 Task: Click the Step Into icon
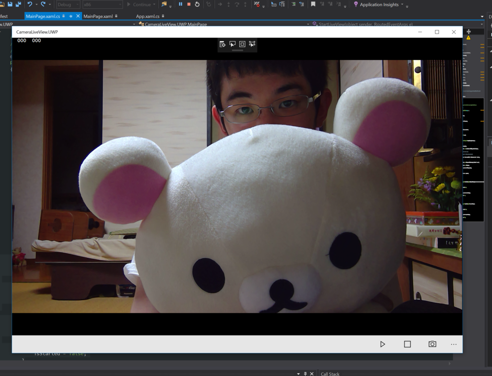[228, 4]
